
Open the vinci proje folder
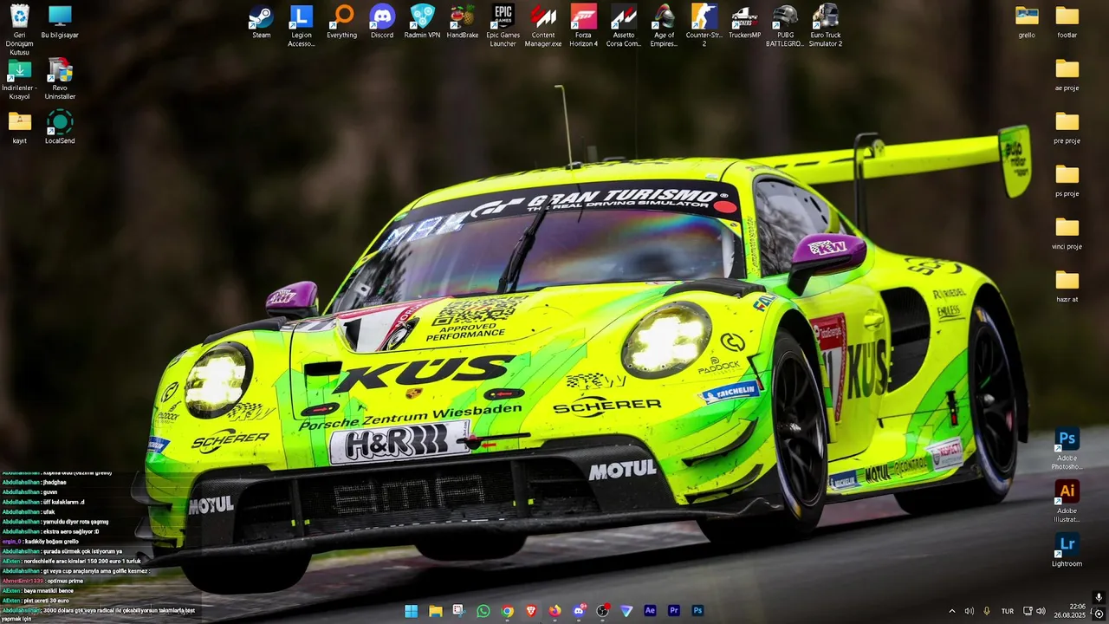(1067, 233)
